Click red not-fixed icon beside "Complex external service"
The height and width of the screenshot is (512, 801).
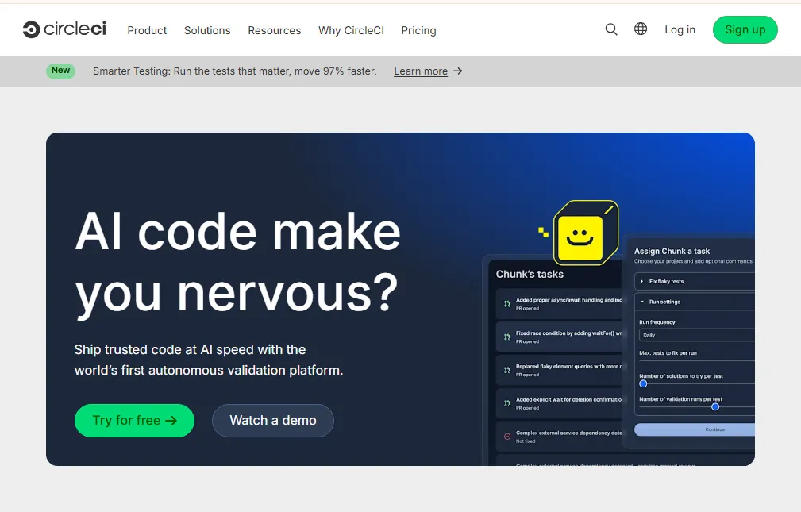coord(506,437)
